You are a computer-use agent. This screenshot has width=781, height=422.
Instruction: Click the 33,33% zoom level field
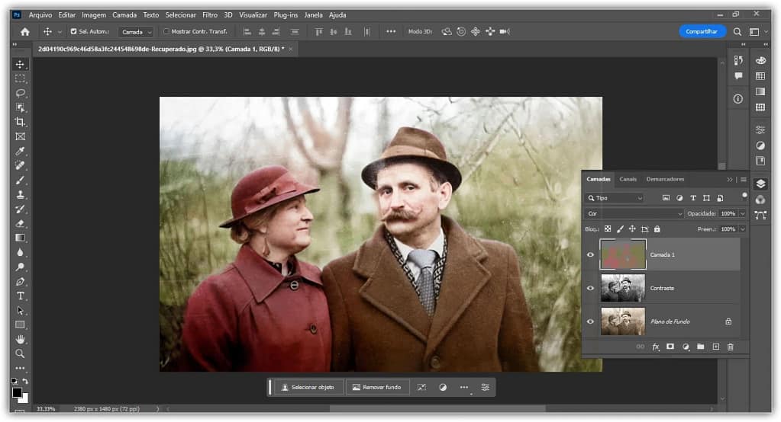46,408
